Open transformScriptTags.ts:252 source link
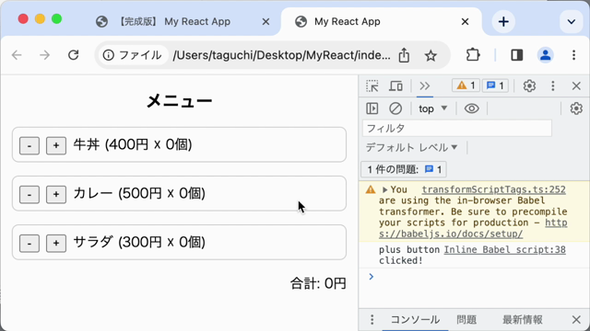590x331 pixels. [x=493, y=189]
